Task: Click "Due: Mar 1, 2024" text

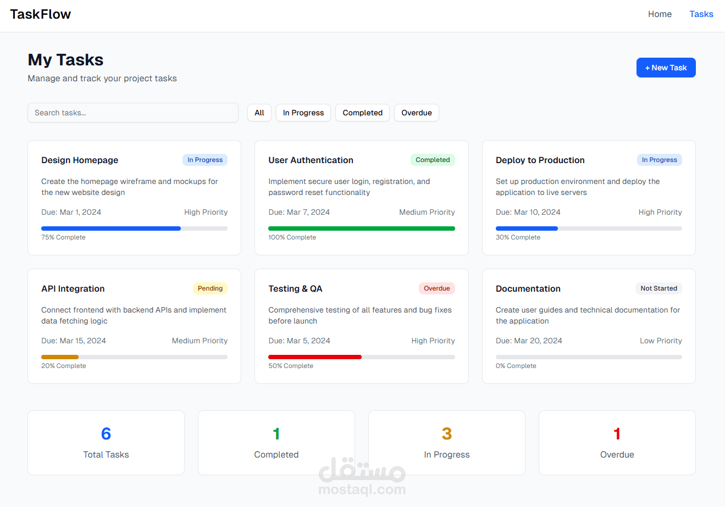Action: 71,212
